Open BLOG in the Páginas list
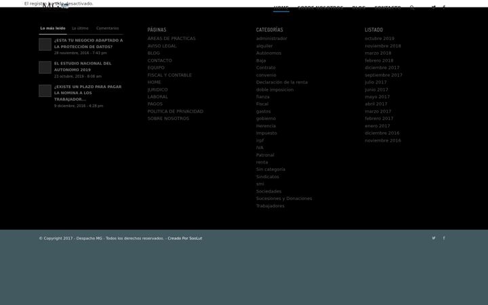 pos(154,54)
